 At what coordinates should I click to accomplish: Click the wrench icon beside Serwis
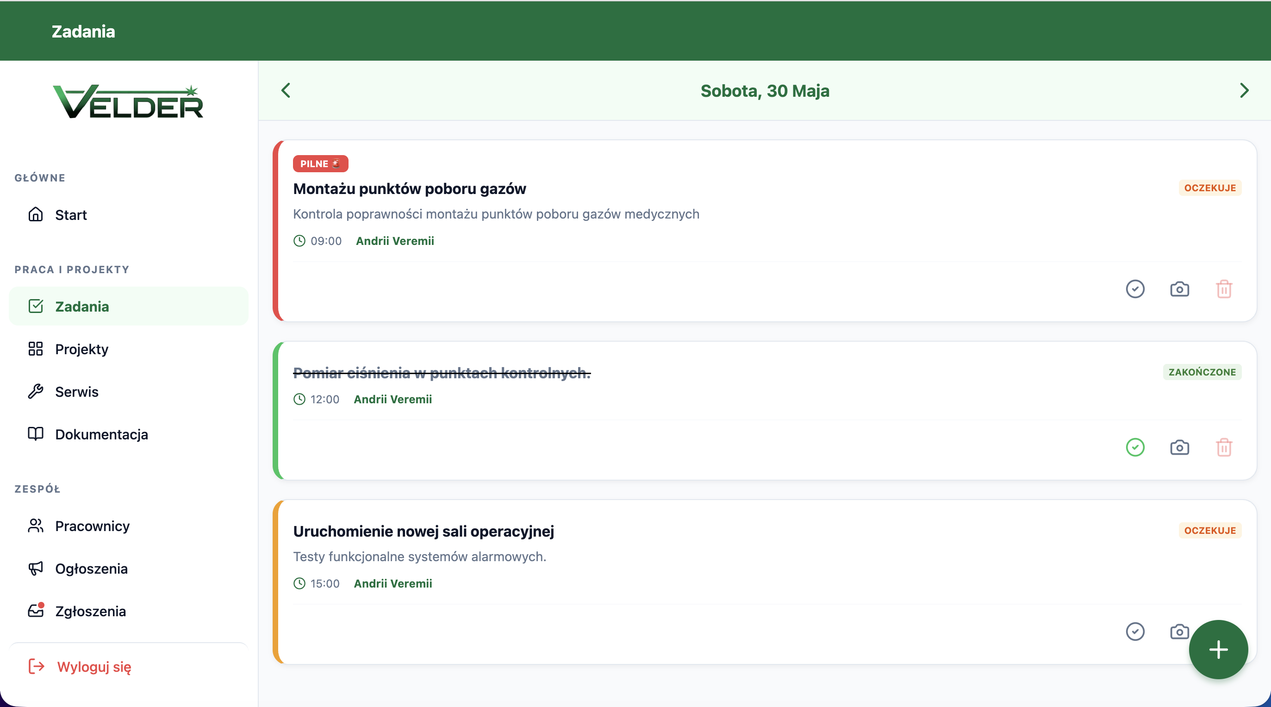[x=36, y=392]
